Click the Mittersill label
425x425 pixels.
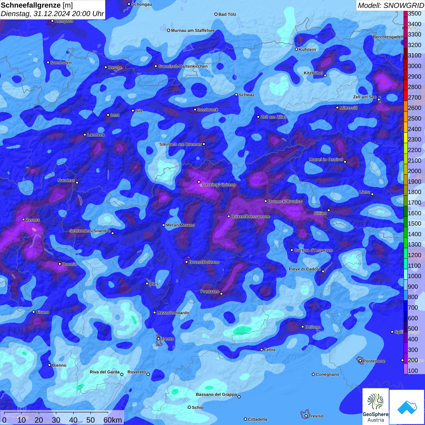(x=348, y=108)
